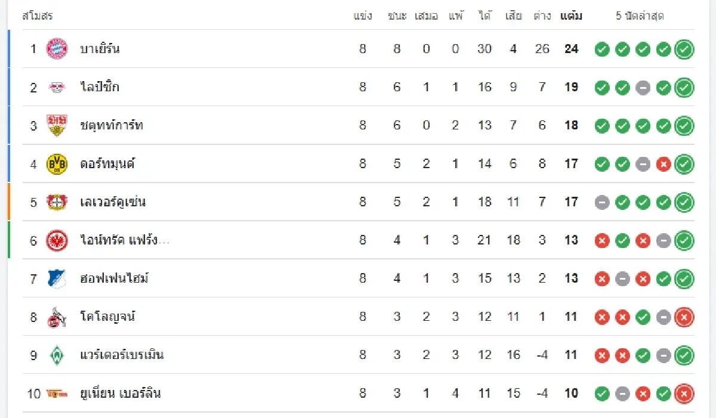The height and width of the screenshot is (418, 716).
Task: Open the บาเยิร์น team name link
Action: (x=100, y=49)
